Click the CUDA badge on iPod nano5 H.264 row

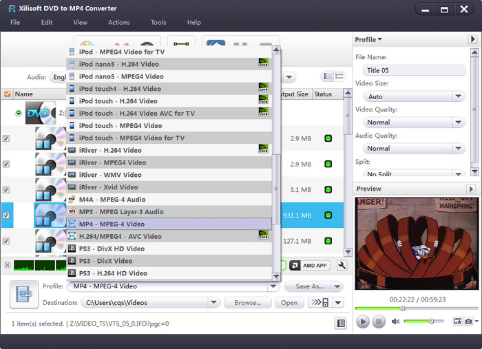[x=263, y=63]
